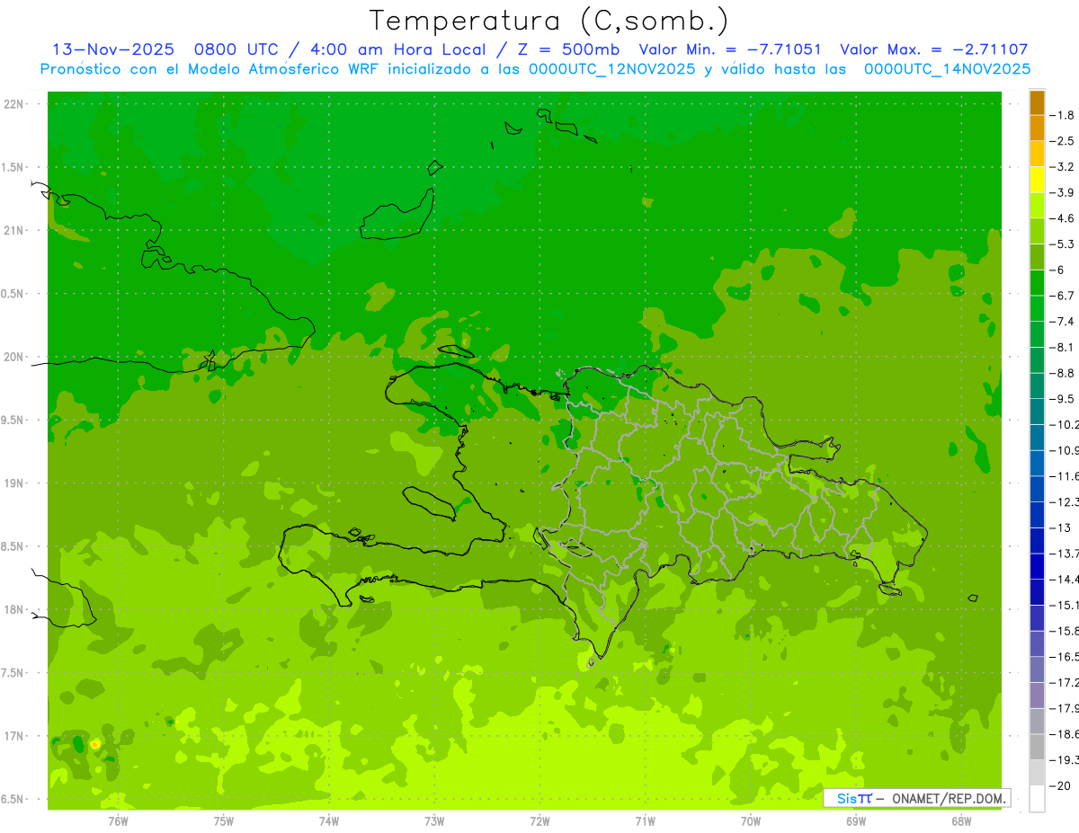Viewport: 1079px width, 833px height.
Task: Click the "19N" latitude label
Action: coord(13,483)
